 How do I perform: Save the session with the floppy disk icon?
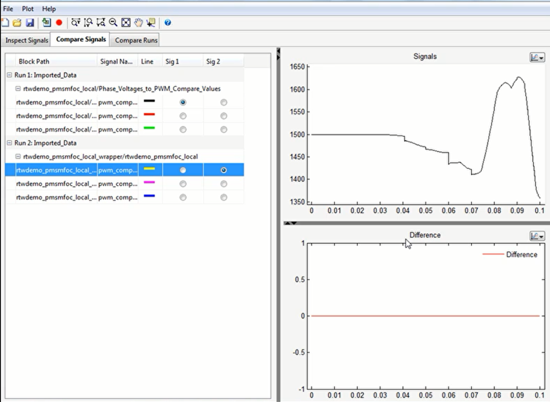point(30,22)
